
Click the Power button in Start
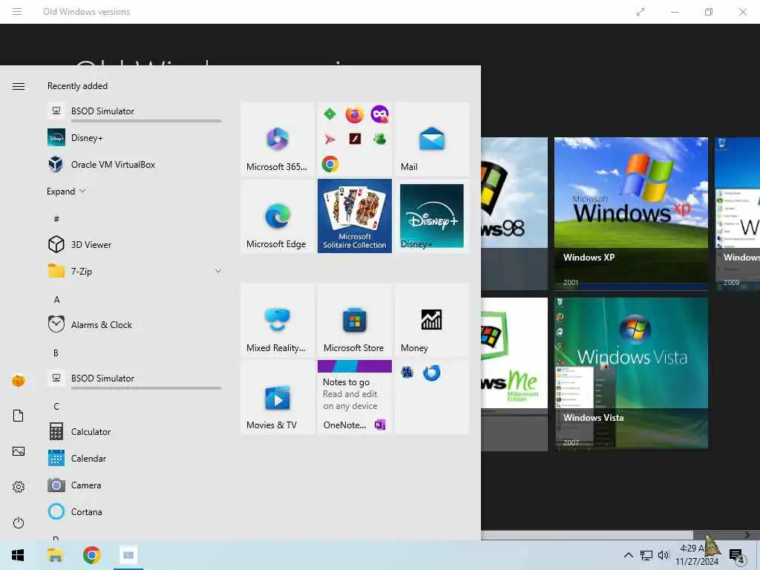click(19, 522)
